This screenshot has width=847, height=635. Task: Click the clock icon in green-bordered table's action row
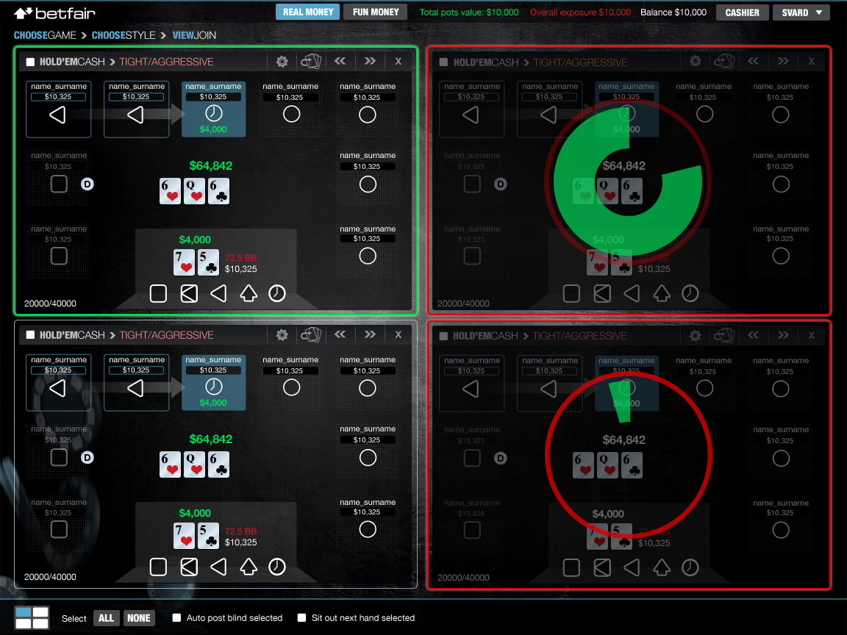click(x=277, y=294)
